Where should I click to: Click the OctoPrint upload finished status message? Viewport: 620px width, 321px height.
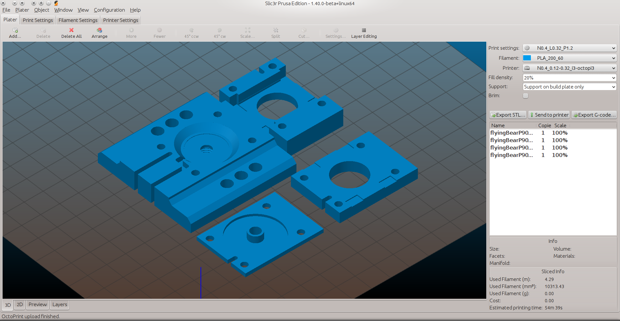tap(31, 316)
